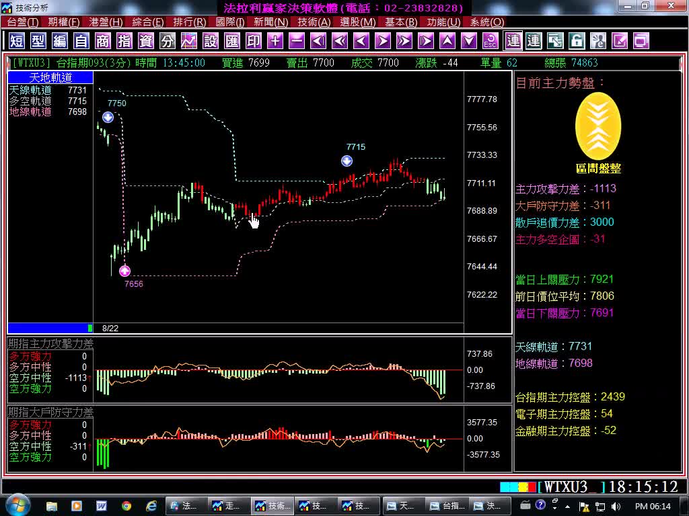
Task: Toggle the green 連 link button
Action: [x=534, y=41]
